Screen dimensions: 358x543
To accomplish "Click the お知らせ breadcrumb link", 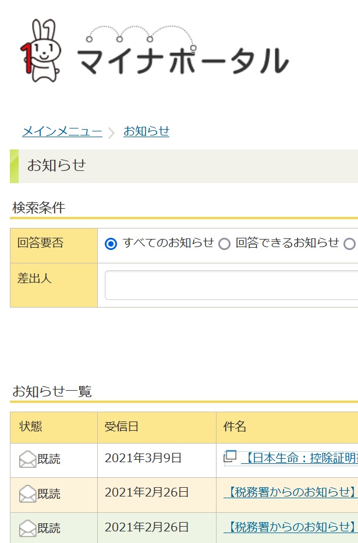I will pyautogui.click(x=146, y=131).
